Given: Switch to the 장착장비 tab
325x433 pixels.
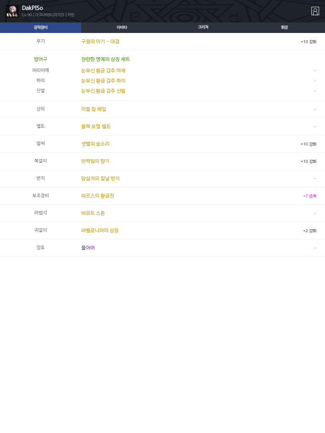Looking at the screenshot, I should pos(41,27).
